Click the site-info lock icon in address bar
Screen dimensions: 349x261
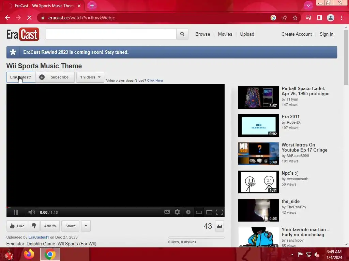click(43, 18)
